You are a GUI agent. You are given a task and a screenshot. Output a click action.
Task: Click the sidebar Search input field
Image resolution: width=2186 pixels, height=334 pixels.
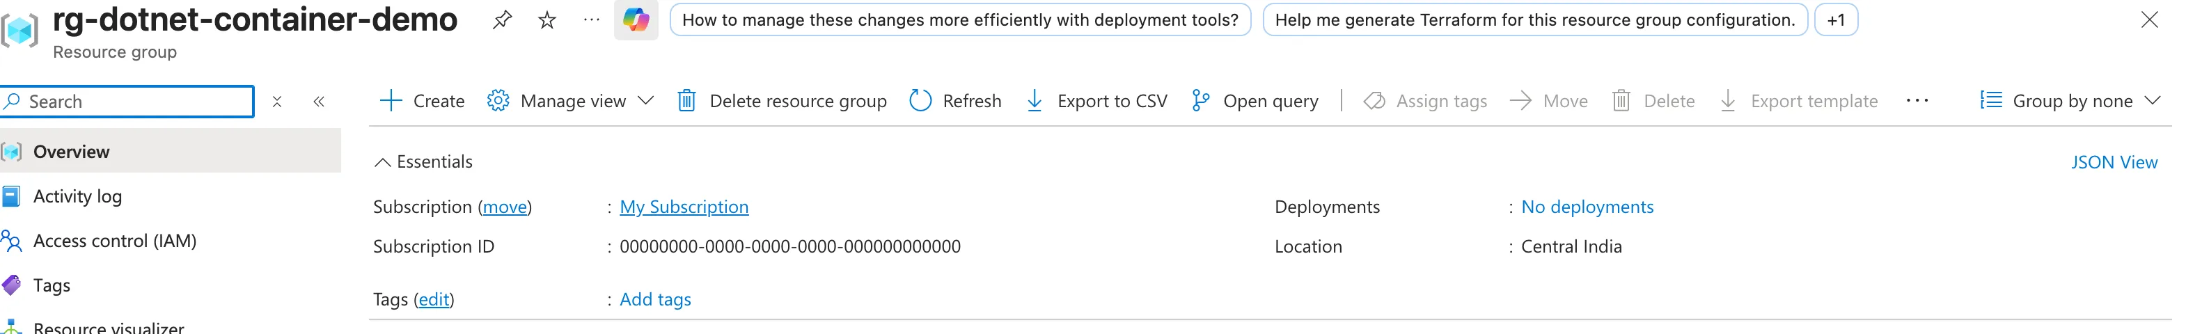(x=127, y=102)
